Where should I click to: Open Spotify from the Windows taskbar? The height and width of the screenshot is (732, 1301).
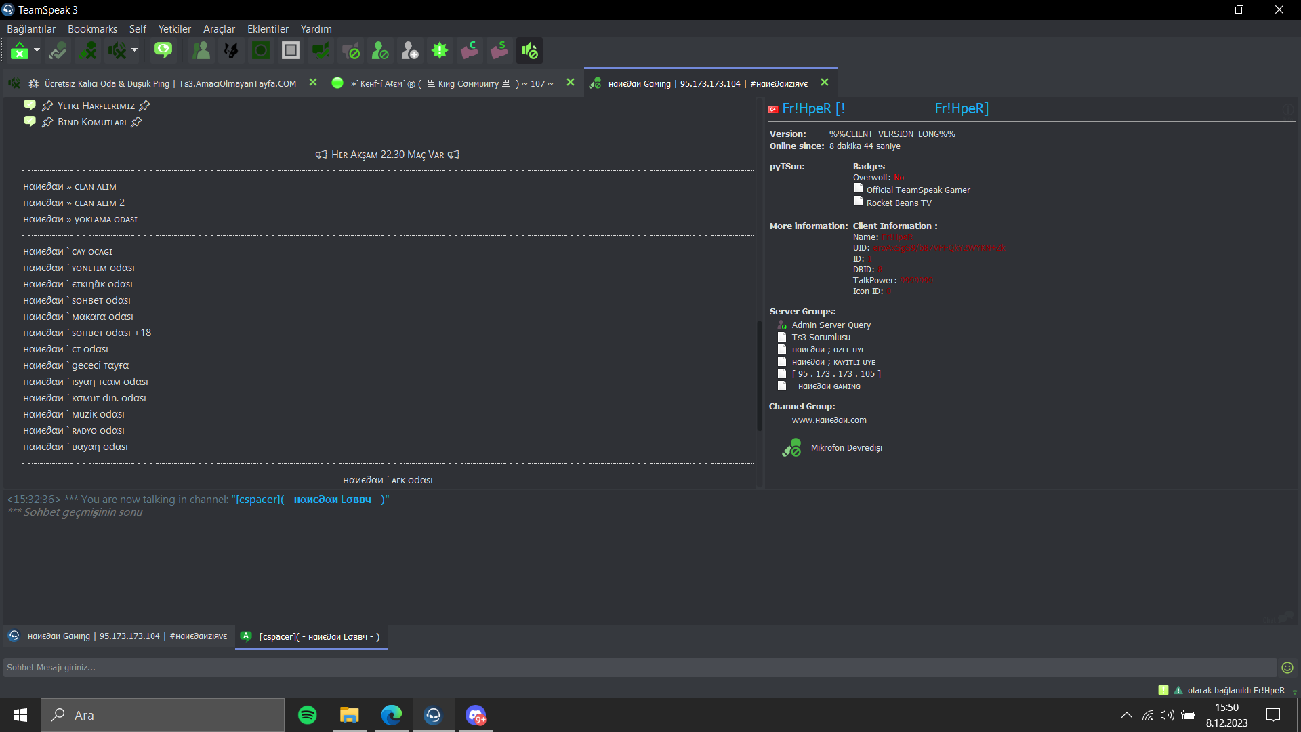click(308, 715)
